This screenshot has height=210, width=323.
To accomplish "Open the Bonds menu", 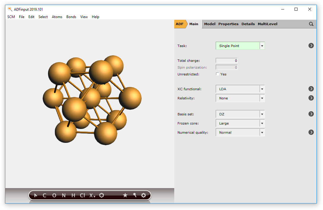I will coord(71,17).
